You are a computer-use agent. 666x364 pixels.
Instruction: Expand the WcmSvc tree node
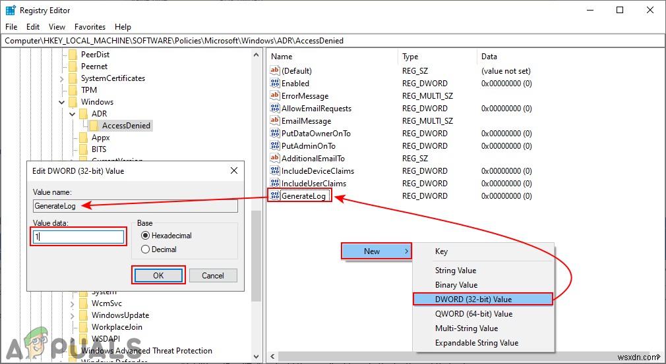pyautogui.click(x=73, y=304)
